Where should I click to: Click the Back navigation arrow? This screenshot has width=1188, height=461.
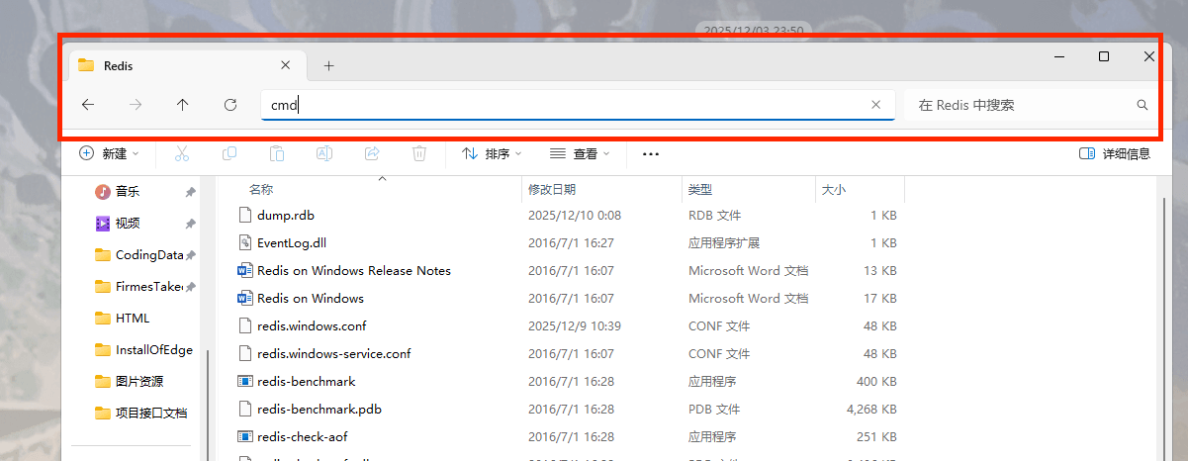(88, 104)
